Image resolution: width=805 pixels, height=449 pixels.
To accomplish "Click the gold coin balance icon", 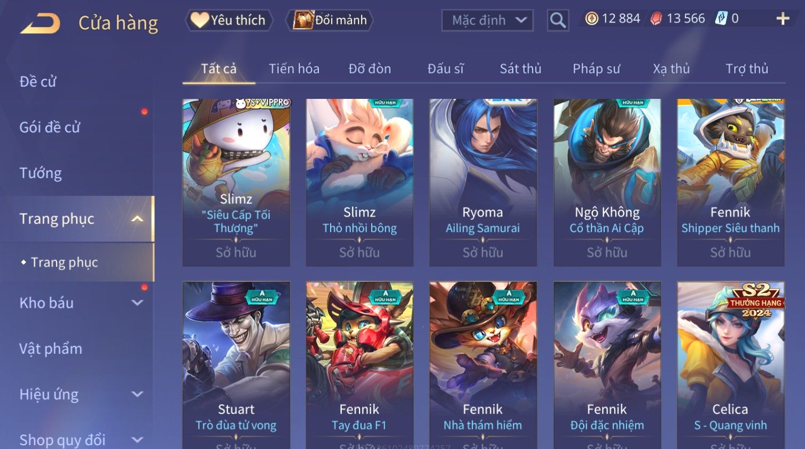I will tap(591, 19).
